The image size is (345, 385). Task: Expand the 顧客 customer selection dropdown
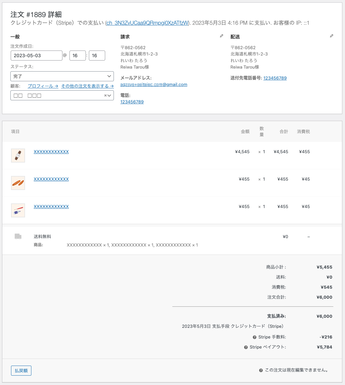(109, 96)
